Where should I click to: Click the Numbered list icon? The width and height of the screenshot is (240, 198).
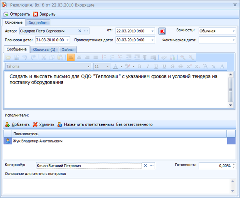click(x=104, y=57)
